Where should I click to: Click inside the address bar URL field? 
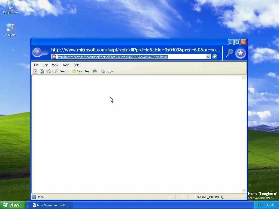tap(132, 57)
